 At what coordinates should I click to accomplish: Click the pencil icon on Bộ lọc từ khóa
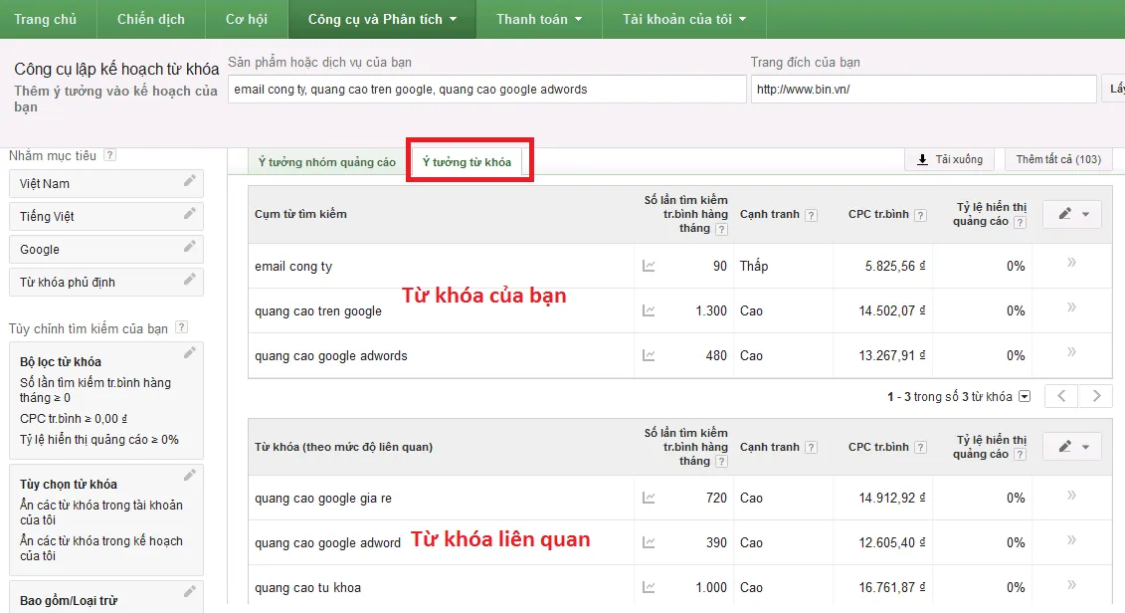pyautogui.click(x=189, y=351)
